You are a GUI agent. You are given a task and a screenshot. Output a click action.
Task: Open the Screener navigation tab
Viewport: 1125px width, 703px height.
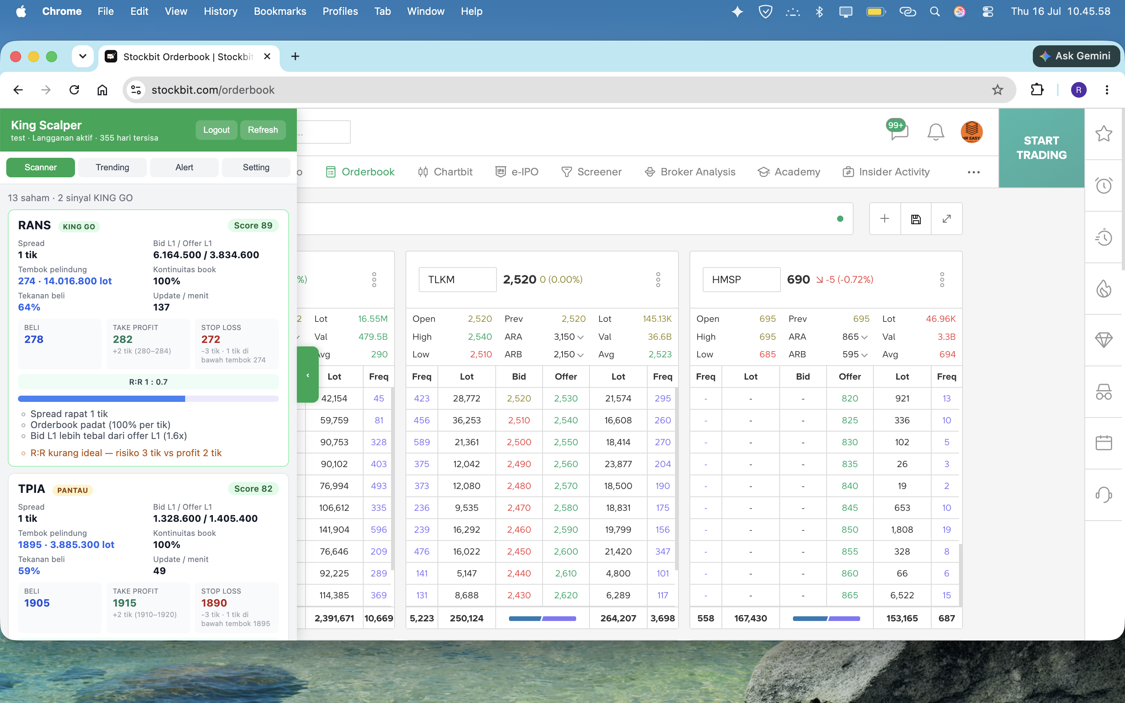click(x=591, y=172)
